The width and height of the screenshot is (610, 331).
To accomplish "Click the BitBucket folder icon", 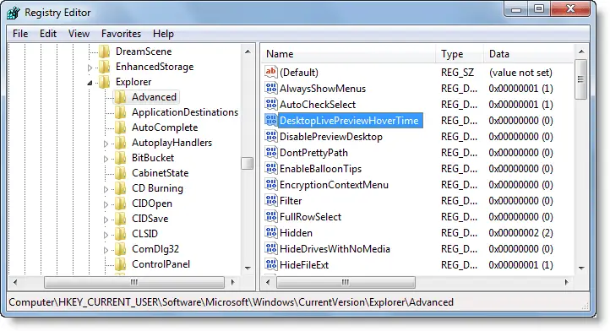I will (120, 158).
